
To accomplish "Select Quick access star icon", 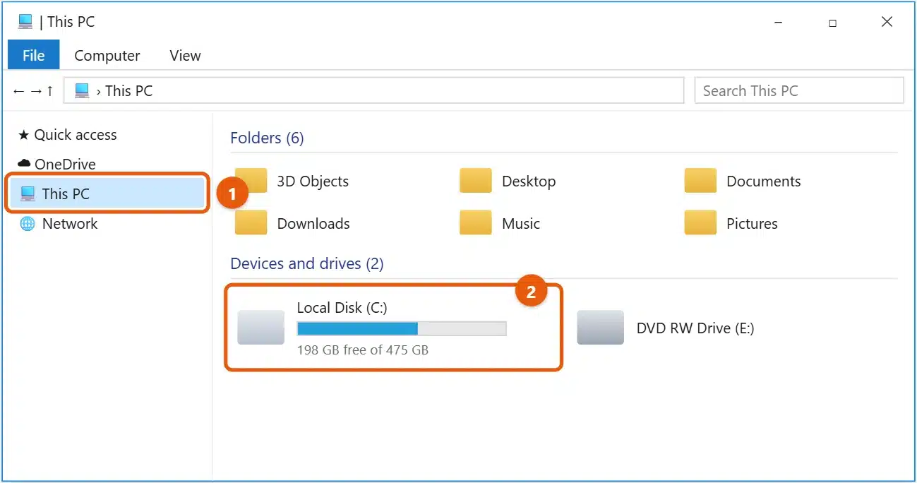I will tap(24, 135).
